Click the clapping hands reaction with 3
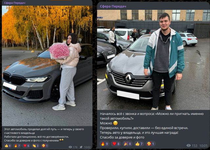The width and height of the screenshot is (210, 150). pos(35,146)
